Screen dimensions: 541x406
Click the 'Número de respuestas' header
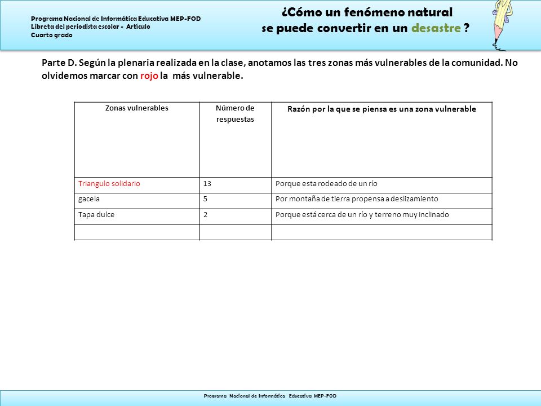tap(236, 140)
